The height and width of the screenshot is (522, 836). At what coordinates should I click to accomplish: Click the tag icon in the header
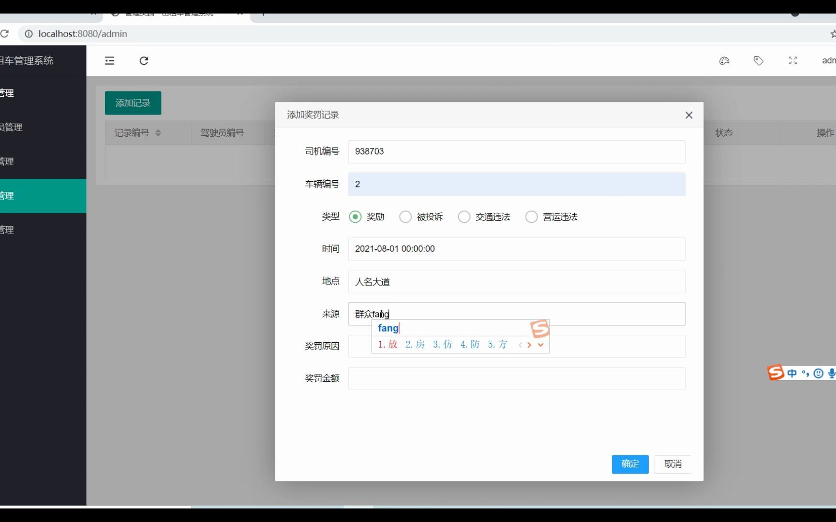pyautogui.click(x=759, y=60)
